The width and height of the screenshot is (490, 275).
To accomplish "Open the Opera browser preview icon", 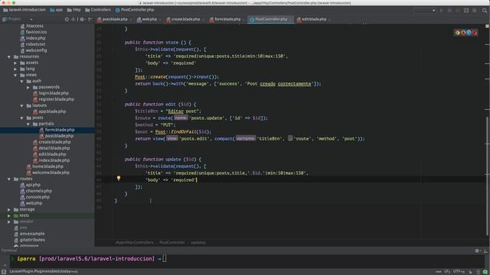I will (x=475, y=32).
